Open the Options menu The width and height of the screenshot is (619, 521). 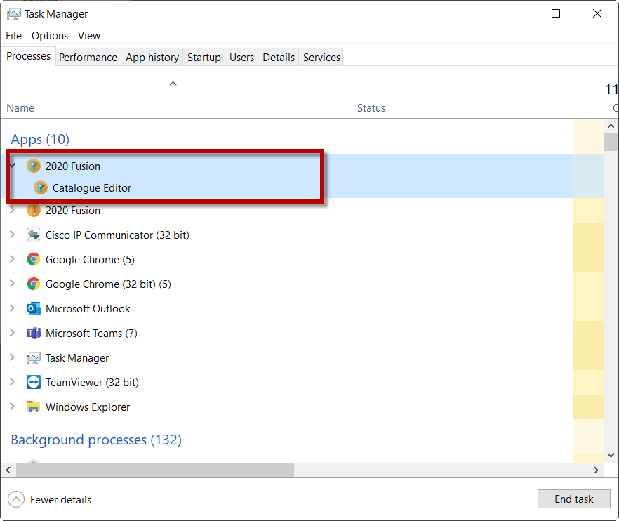tap(50, 36)
